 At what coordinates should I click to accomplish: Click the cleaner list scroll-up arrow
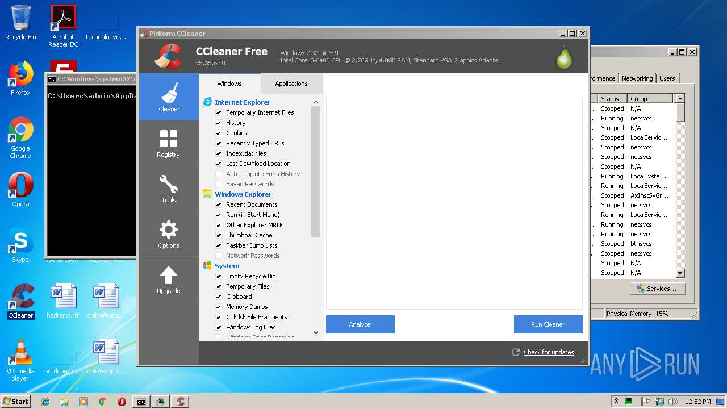[x=316, y=102]
